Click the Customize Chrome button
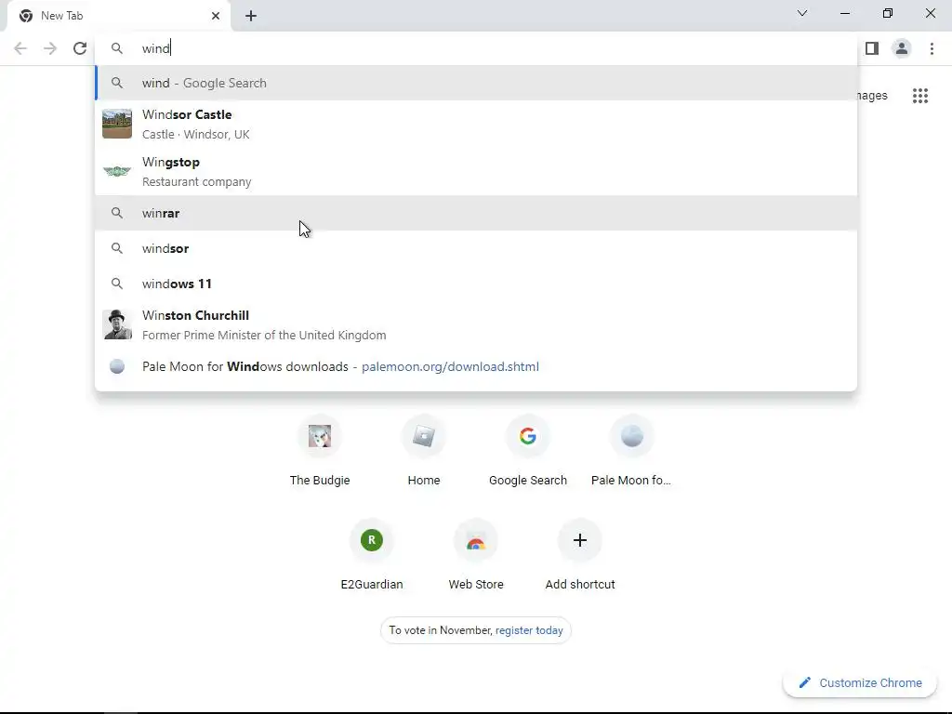The width and height of the screenshot is (952, 714). [860, 682]
